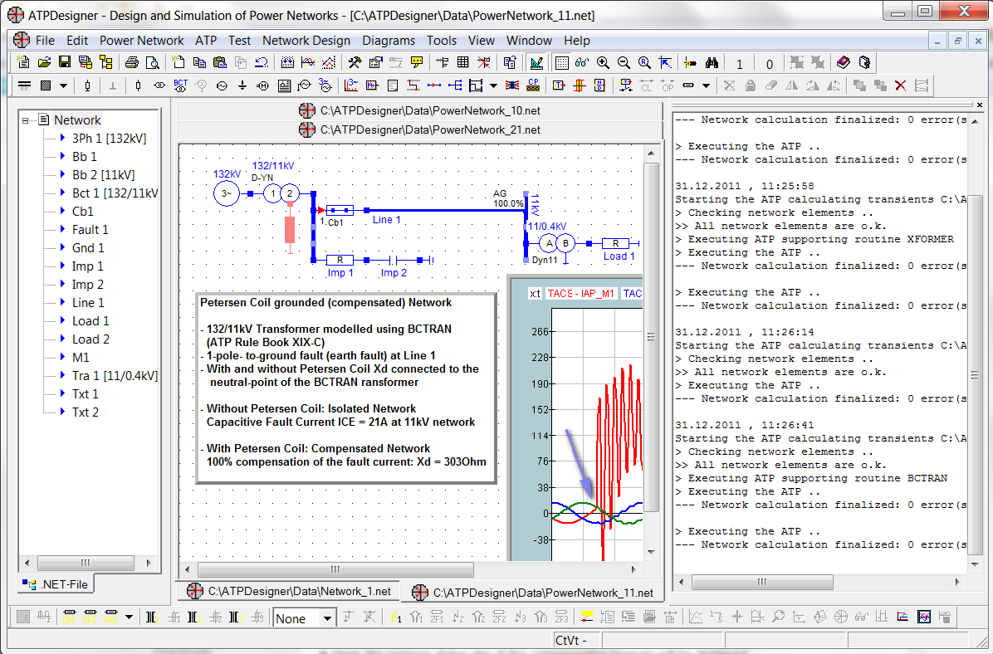Viewport: 993px width, 654px height.
Task: Toggle the dotted grid display button
Action: pyautogui.click(x=561, y=62)
